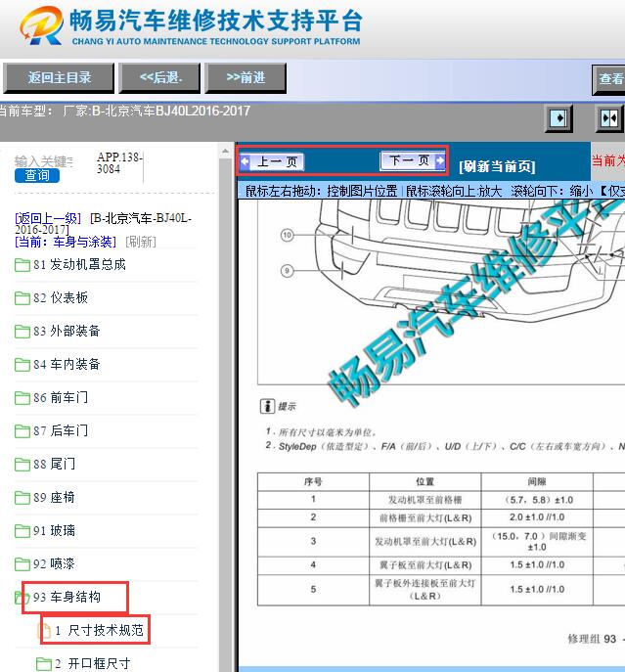Click folder icon beside 86 前车门
The image size is (625, 672).
click(22, 398)
